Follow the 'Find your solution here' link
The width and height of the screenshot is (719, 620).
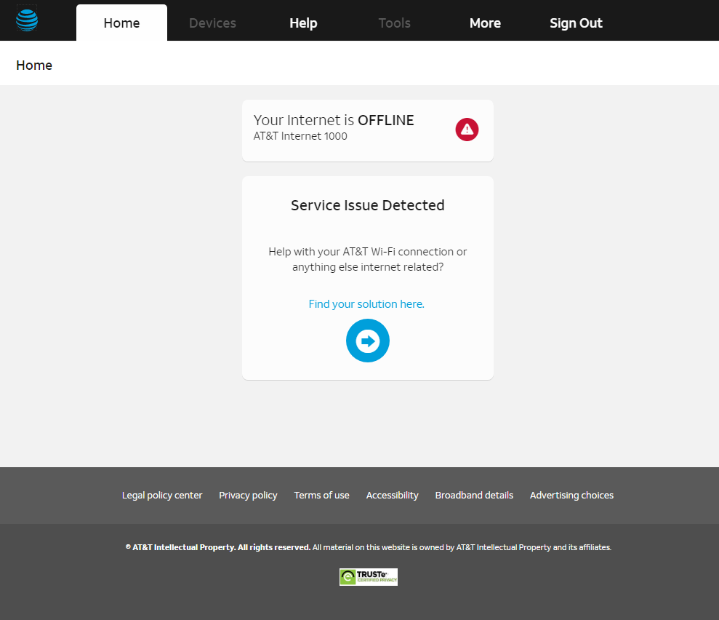click(x=366, y=304)
